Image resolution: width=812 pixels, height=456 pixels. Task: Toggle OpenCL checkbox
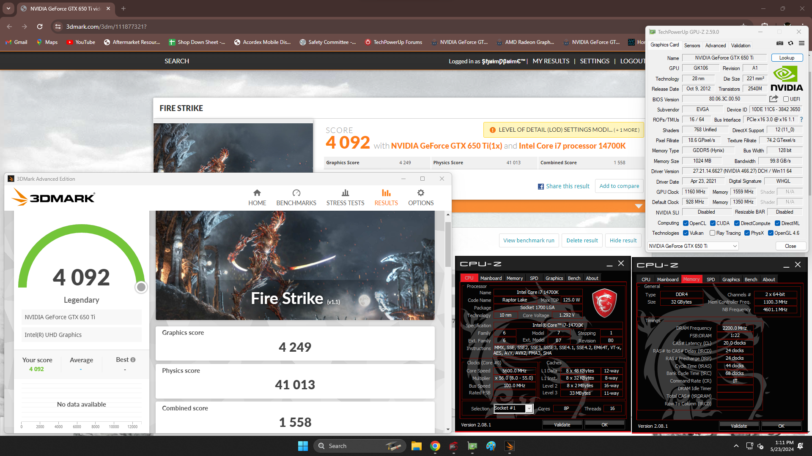686,223
